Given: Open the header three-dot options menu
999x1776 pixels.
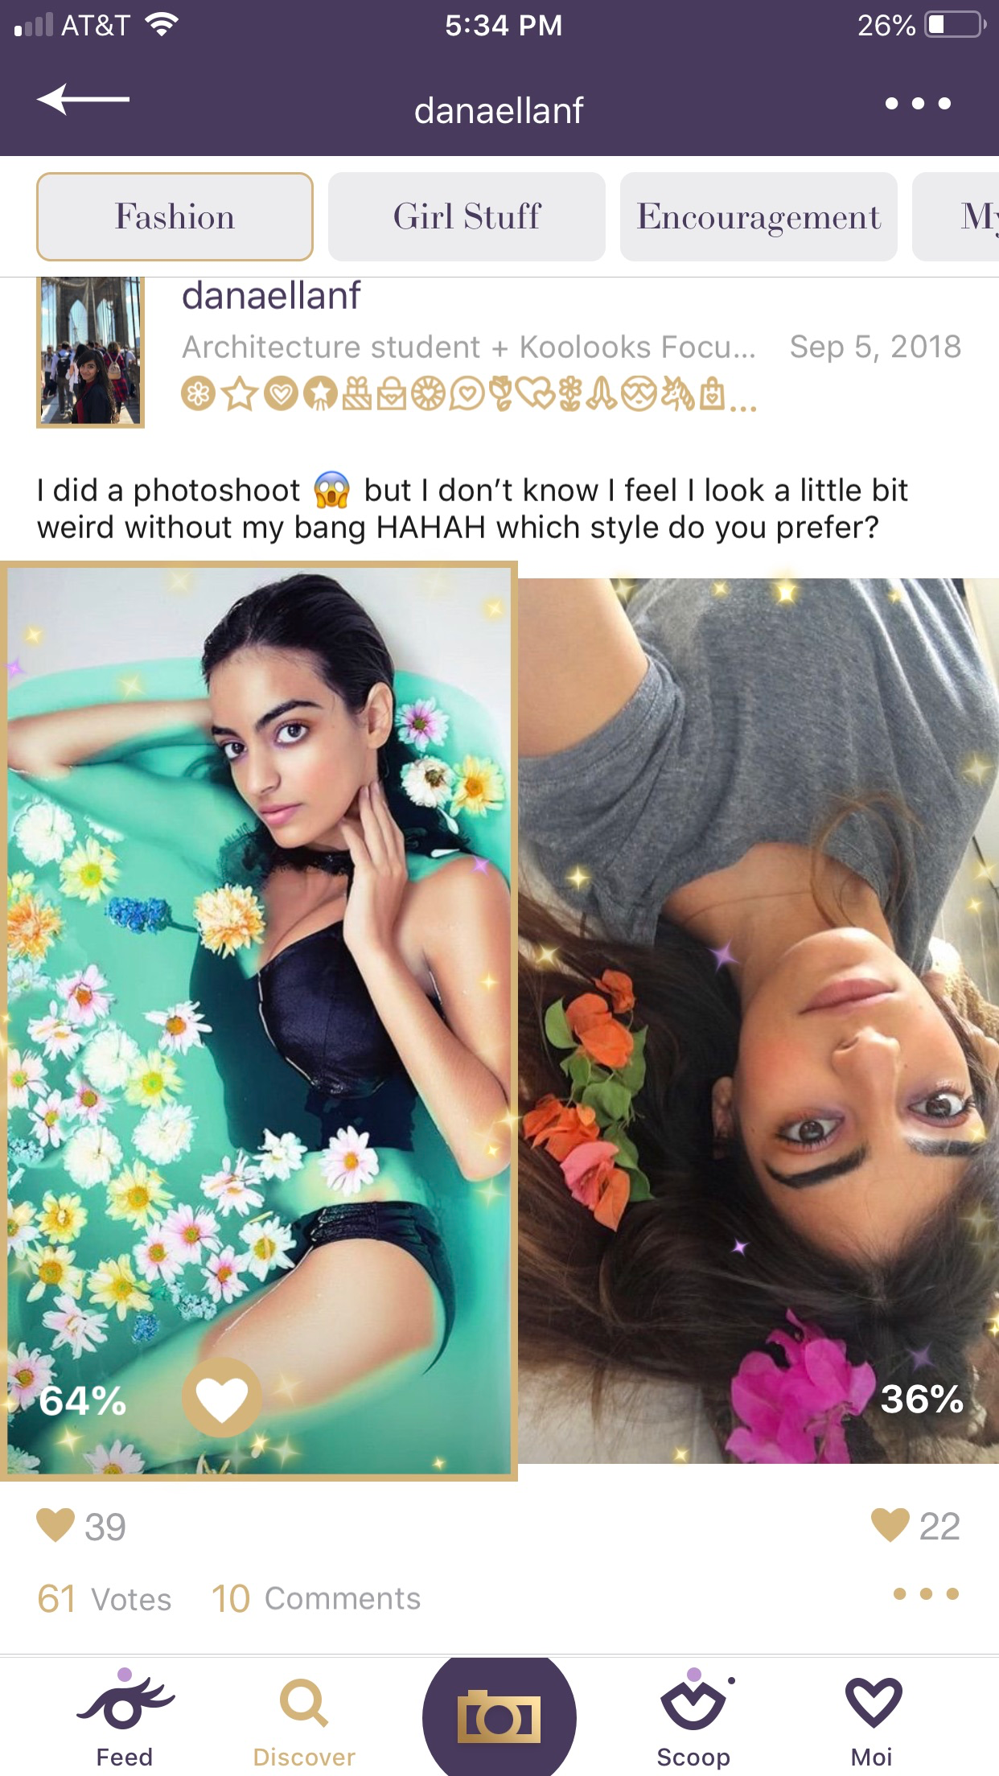Looking at the screenshot, I should click(x=918, y=104).
